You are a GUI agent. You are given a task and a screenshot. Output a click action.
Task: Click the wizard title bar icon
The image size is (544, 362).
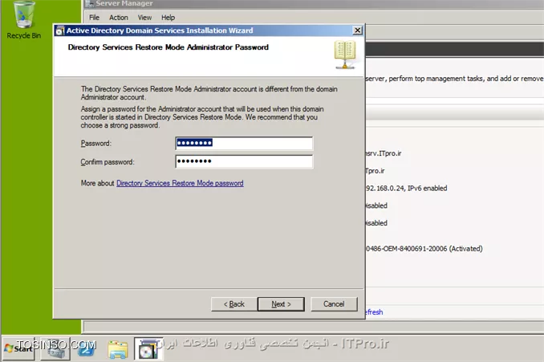pyautogui.click(x=59, y=31)
